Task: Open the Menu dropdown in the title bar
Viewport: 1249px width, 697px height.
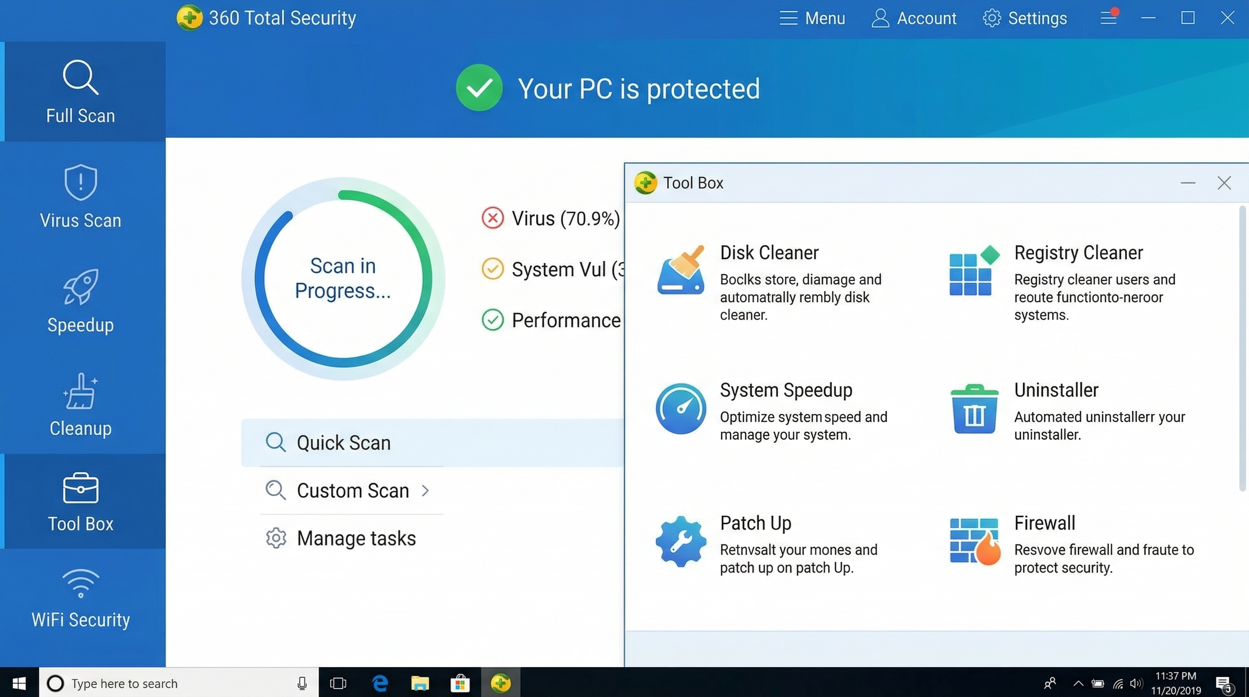Action: pos(811,18)
